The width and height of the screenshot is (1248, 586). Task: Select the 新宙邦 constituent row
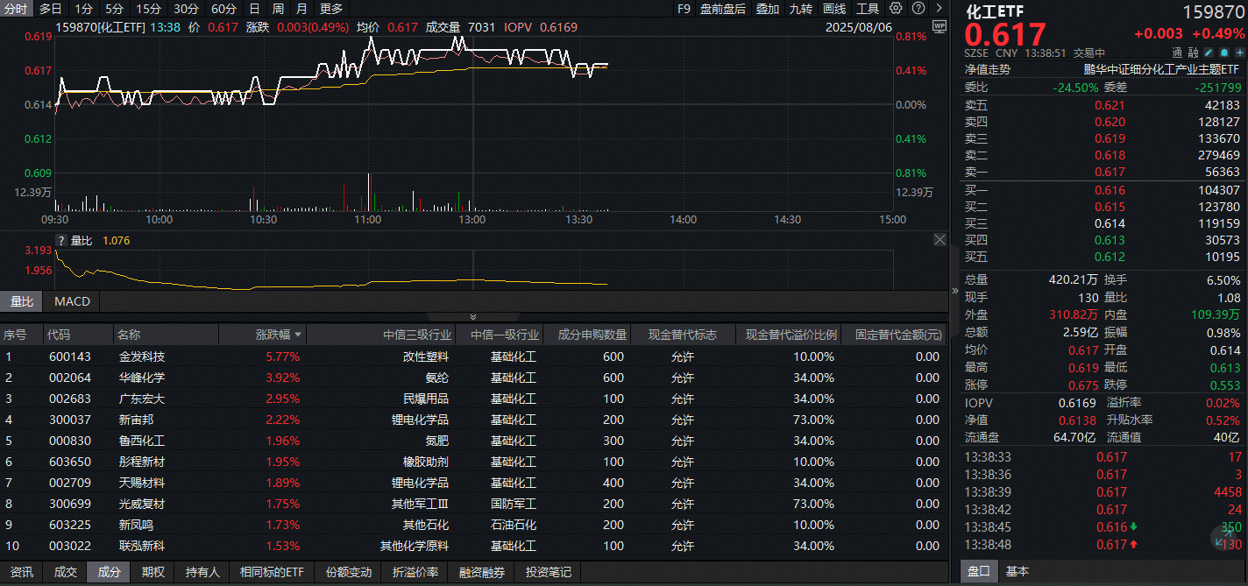[473, 420]
